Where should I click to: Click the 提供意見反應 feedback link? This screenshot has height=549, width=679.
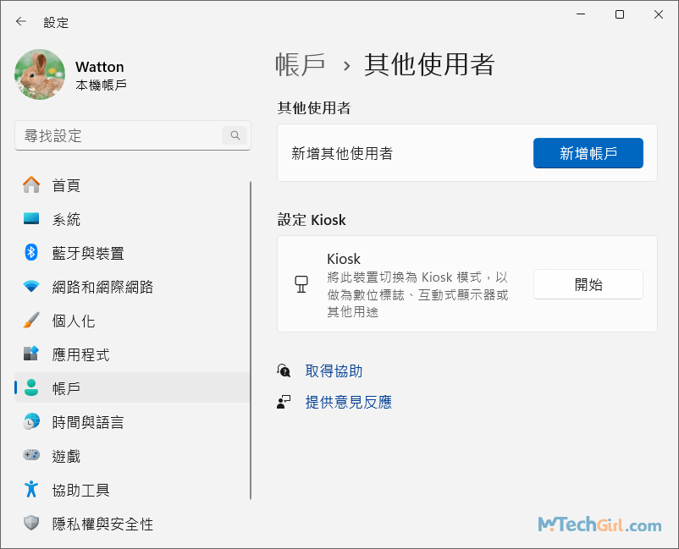pos(348,403)
